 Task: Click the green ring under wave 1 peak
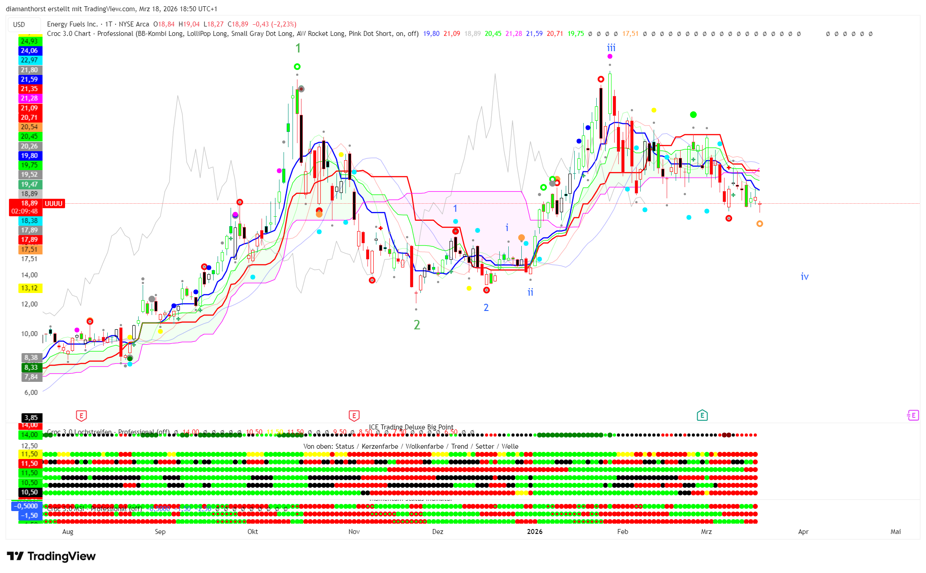tap(297, 67)
